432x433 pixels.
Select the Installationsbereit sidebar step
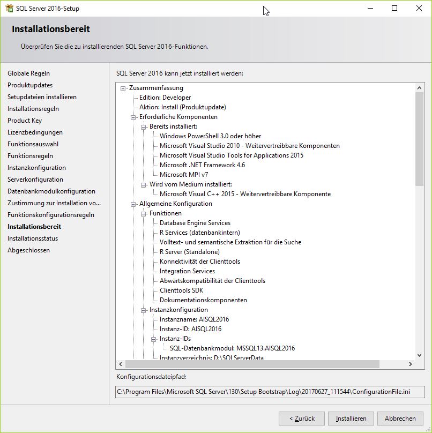click(34, 227)
